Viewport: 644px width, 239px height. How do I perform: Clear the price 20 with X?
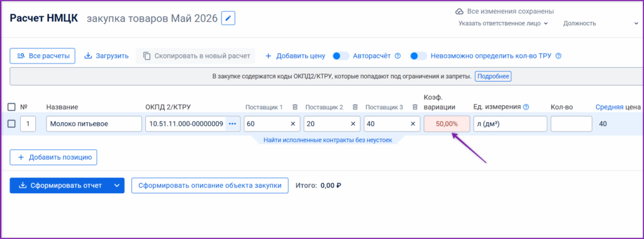(353, 124)
